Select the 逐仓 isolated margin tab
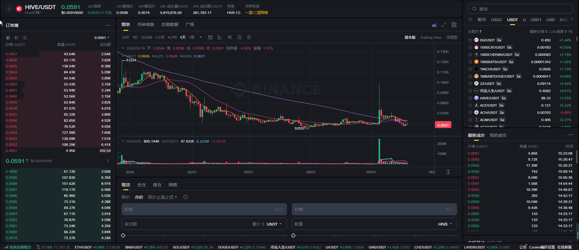The image size is (579, 250). click(157, 185)
